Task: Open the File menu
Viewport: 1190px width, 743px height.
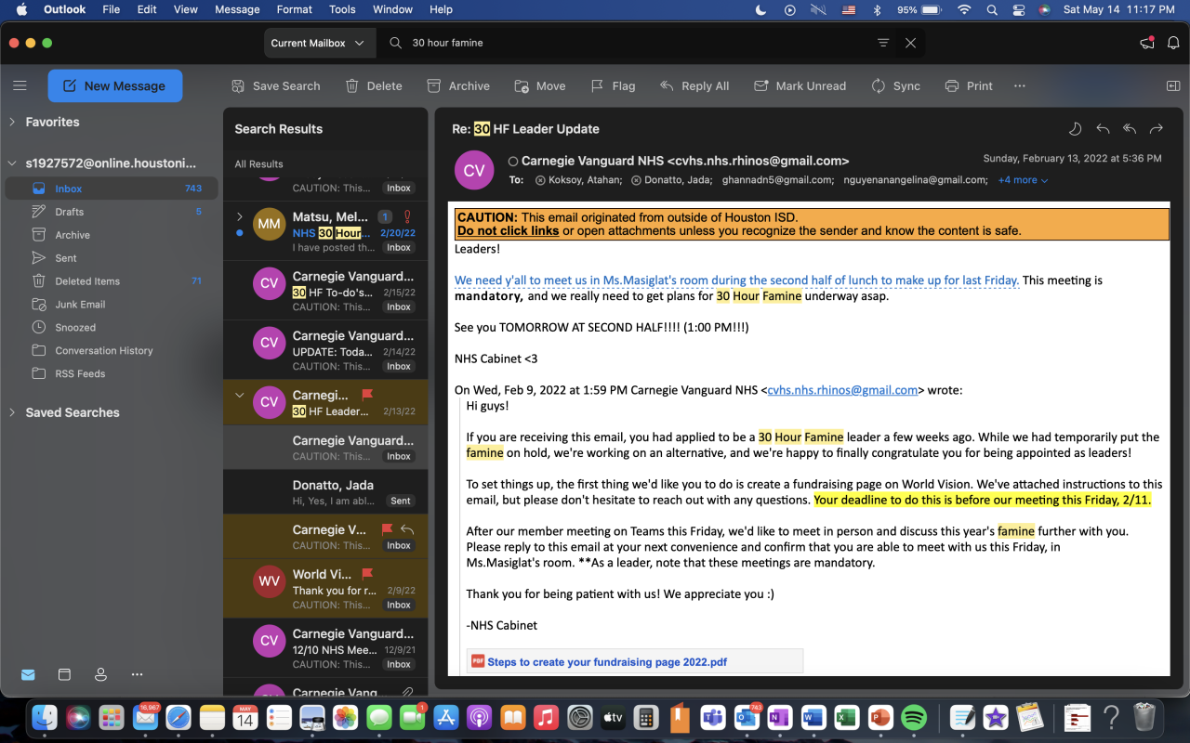Action: [112, 10]
